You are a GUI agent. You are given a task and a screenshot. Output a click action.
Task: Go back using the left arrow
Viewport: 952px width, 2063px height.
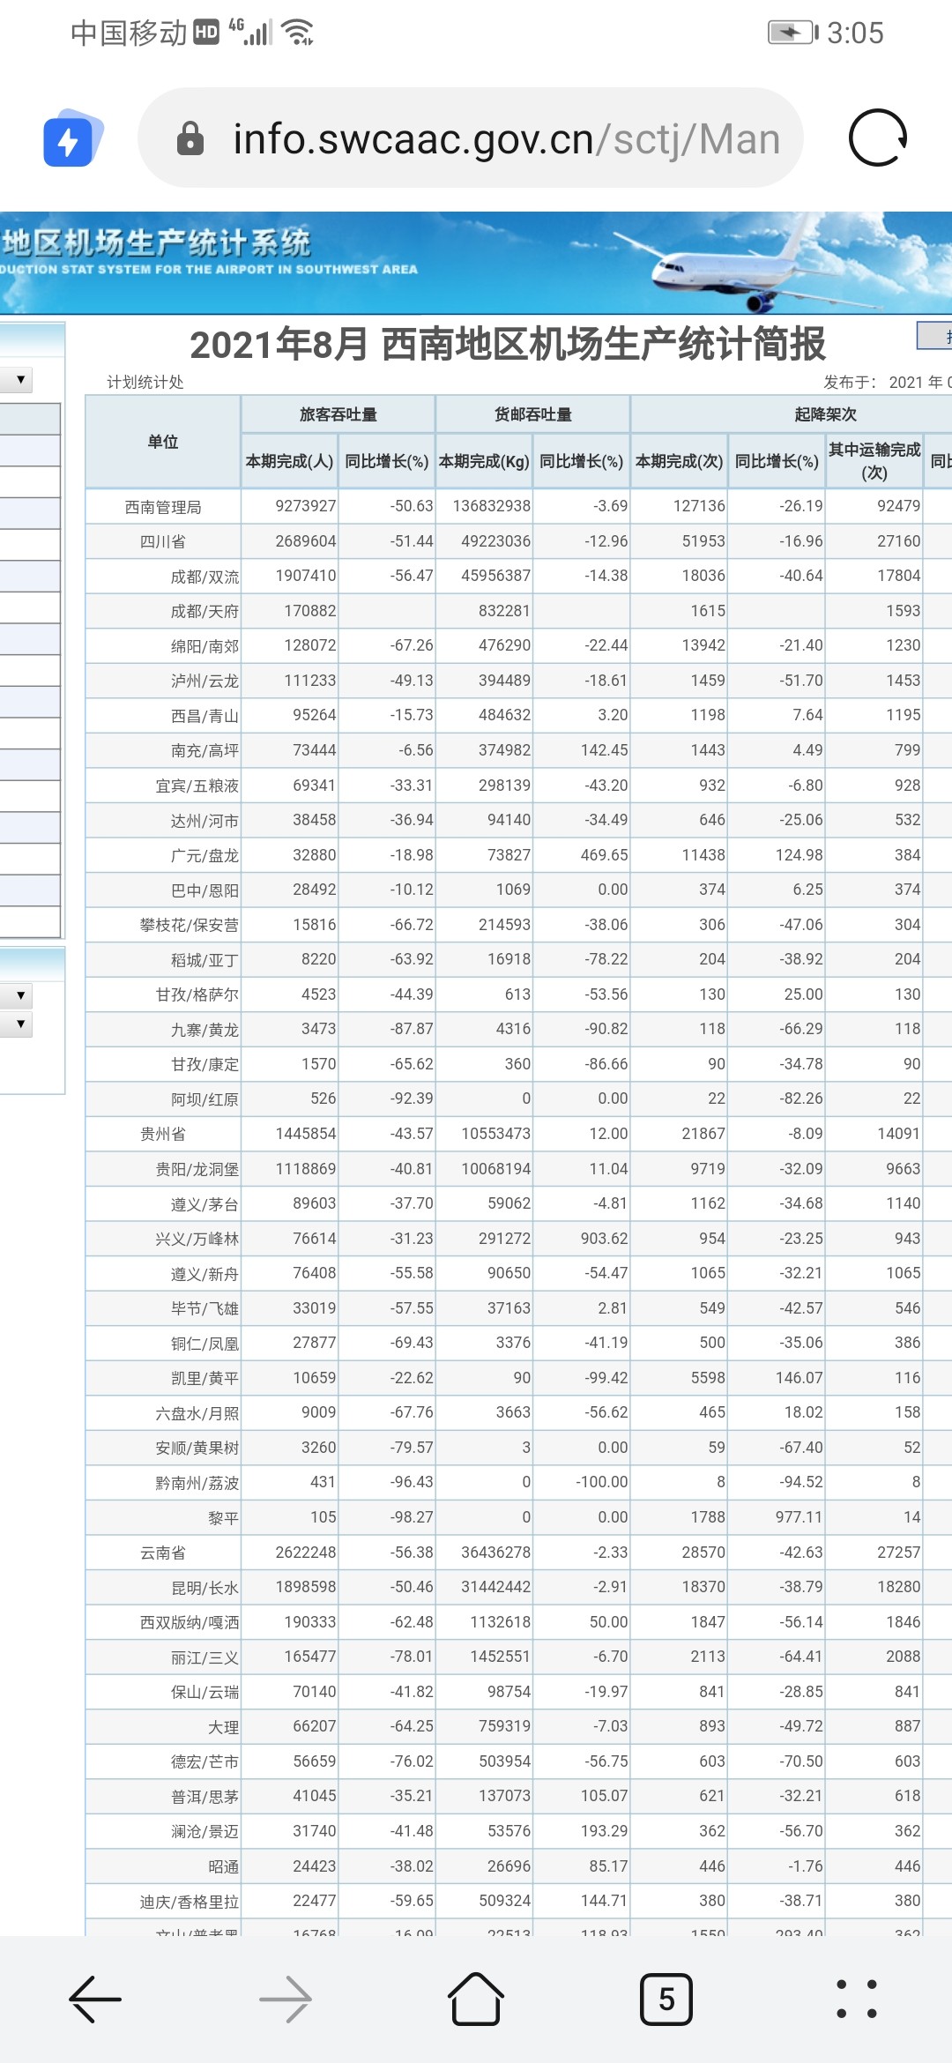95,1999
